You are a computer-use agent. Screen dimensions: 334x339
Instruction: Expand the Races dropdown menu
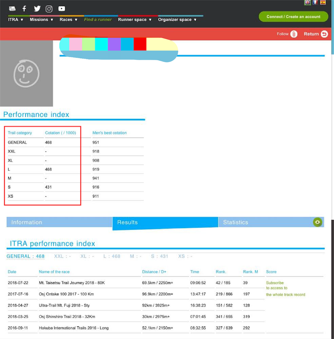pos(68,20)
